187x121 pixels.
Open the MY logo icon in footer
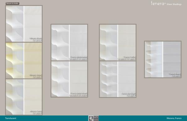tap(93, 118)
